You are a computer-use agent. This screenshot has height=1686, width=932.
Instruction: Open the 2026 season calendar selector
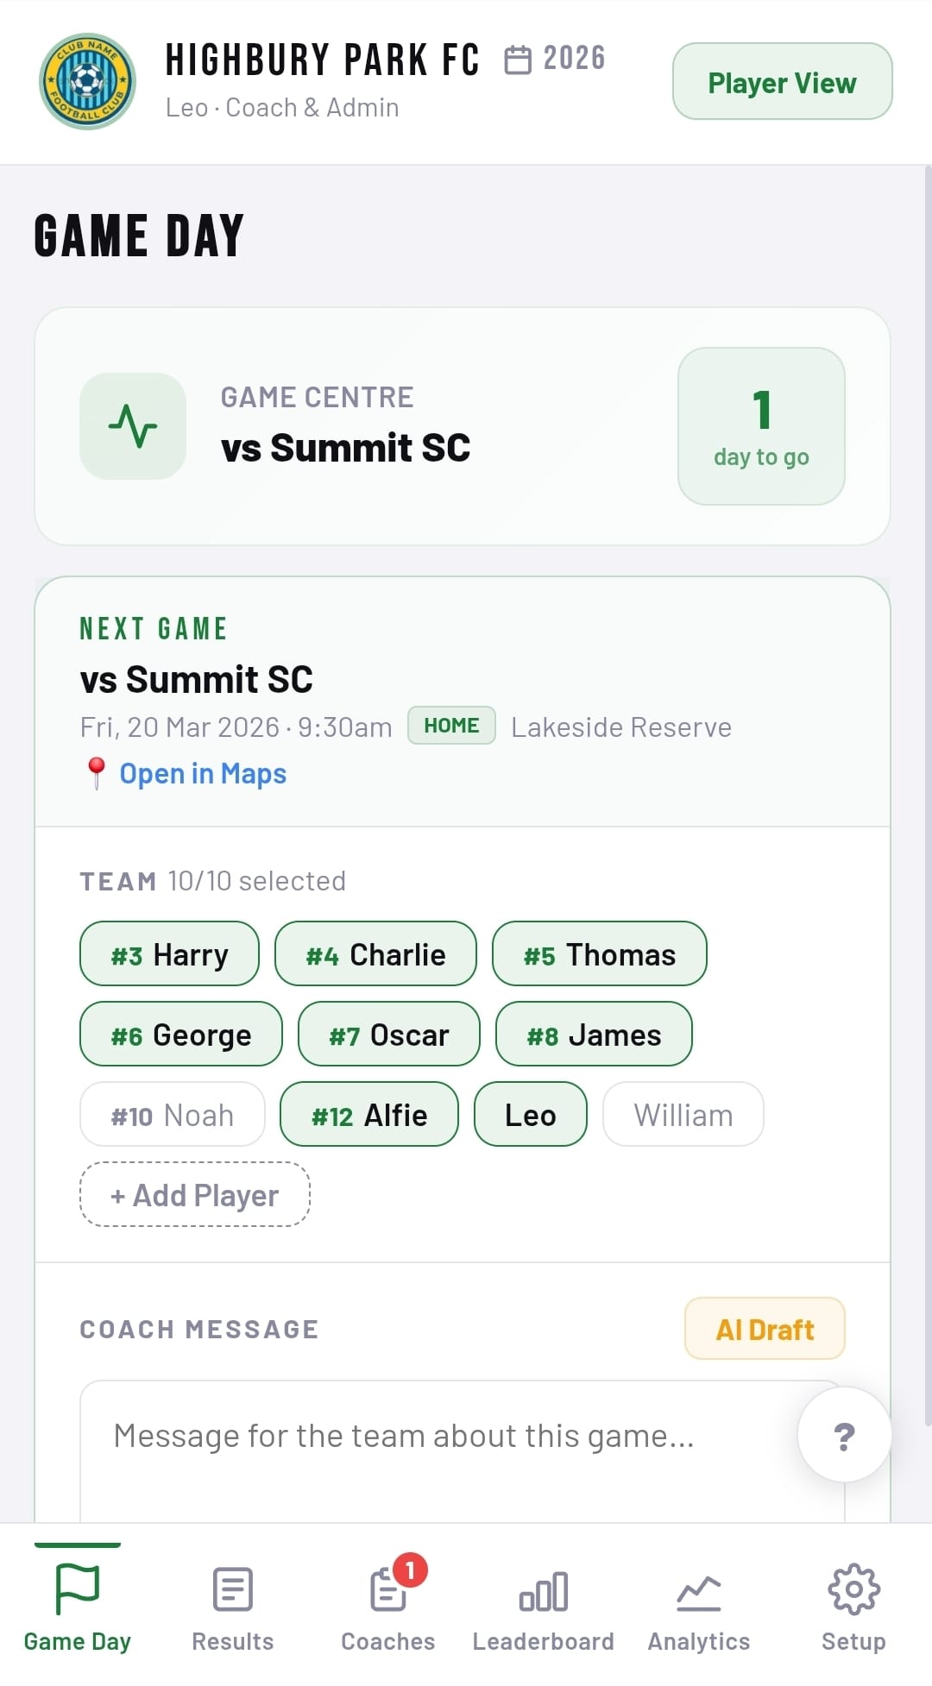coord(555,59)
